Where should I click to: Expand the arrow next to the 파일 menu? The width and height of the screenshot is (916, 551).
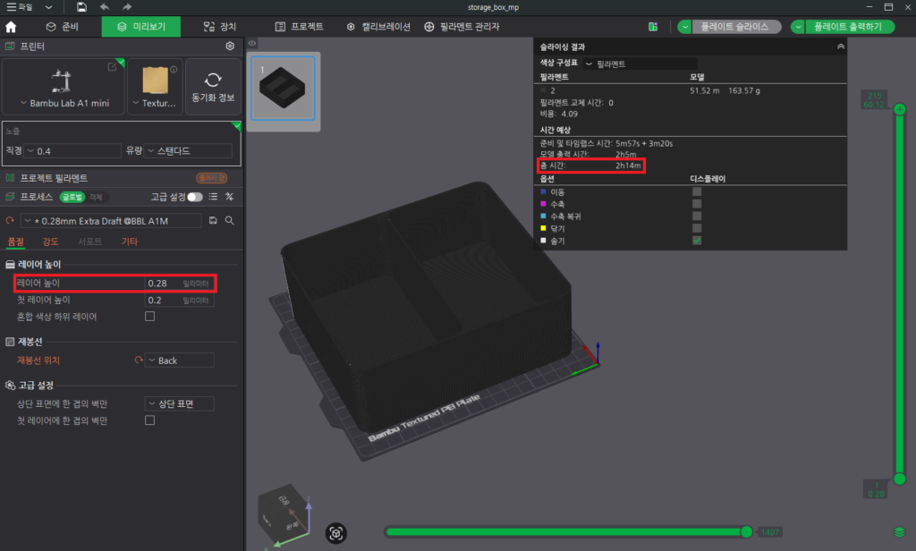pyautogui.click(x=48, y=7)
